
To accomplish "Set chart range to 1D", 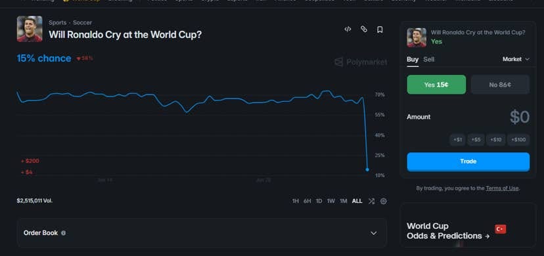I will click(319, 202).
